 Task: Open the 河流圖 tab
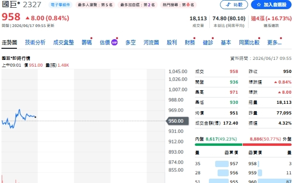pos(151,42)
